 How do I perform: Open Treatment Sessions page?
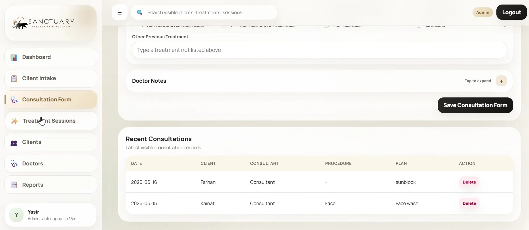point(51,121)
